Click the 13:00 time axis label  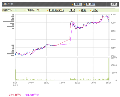(77, 83)
